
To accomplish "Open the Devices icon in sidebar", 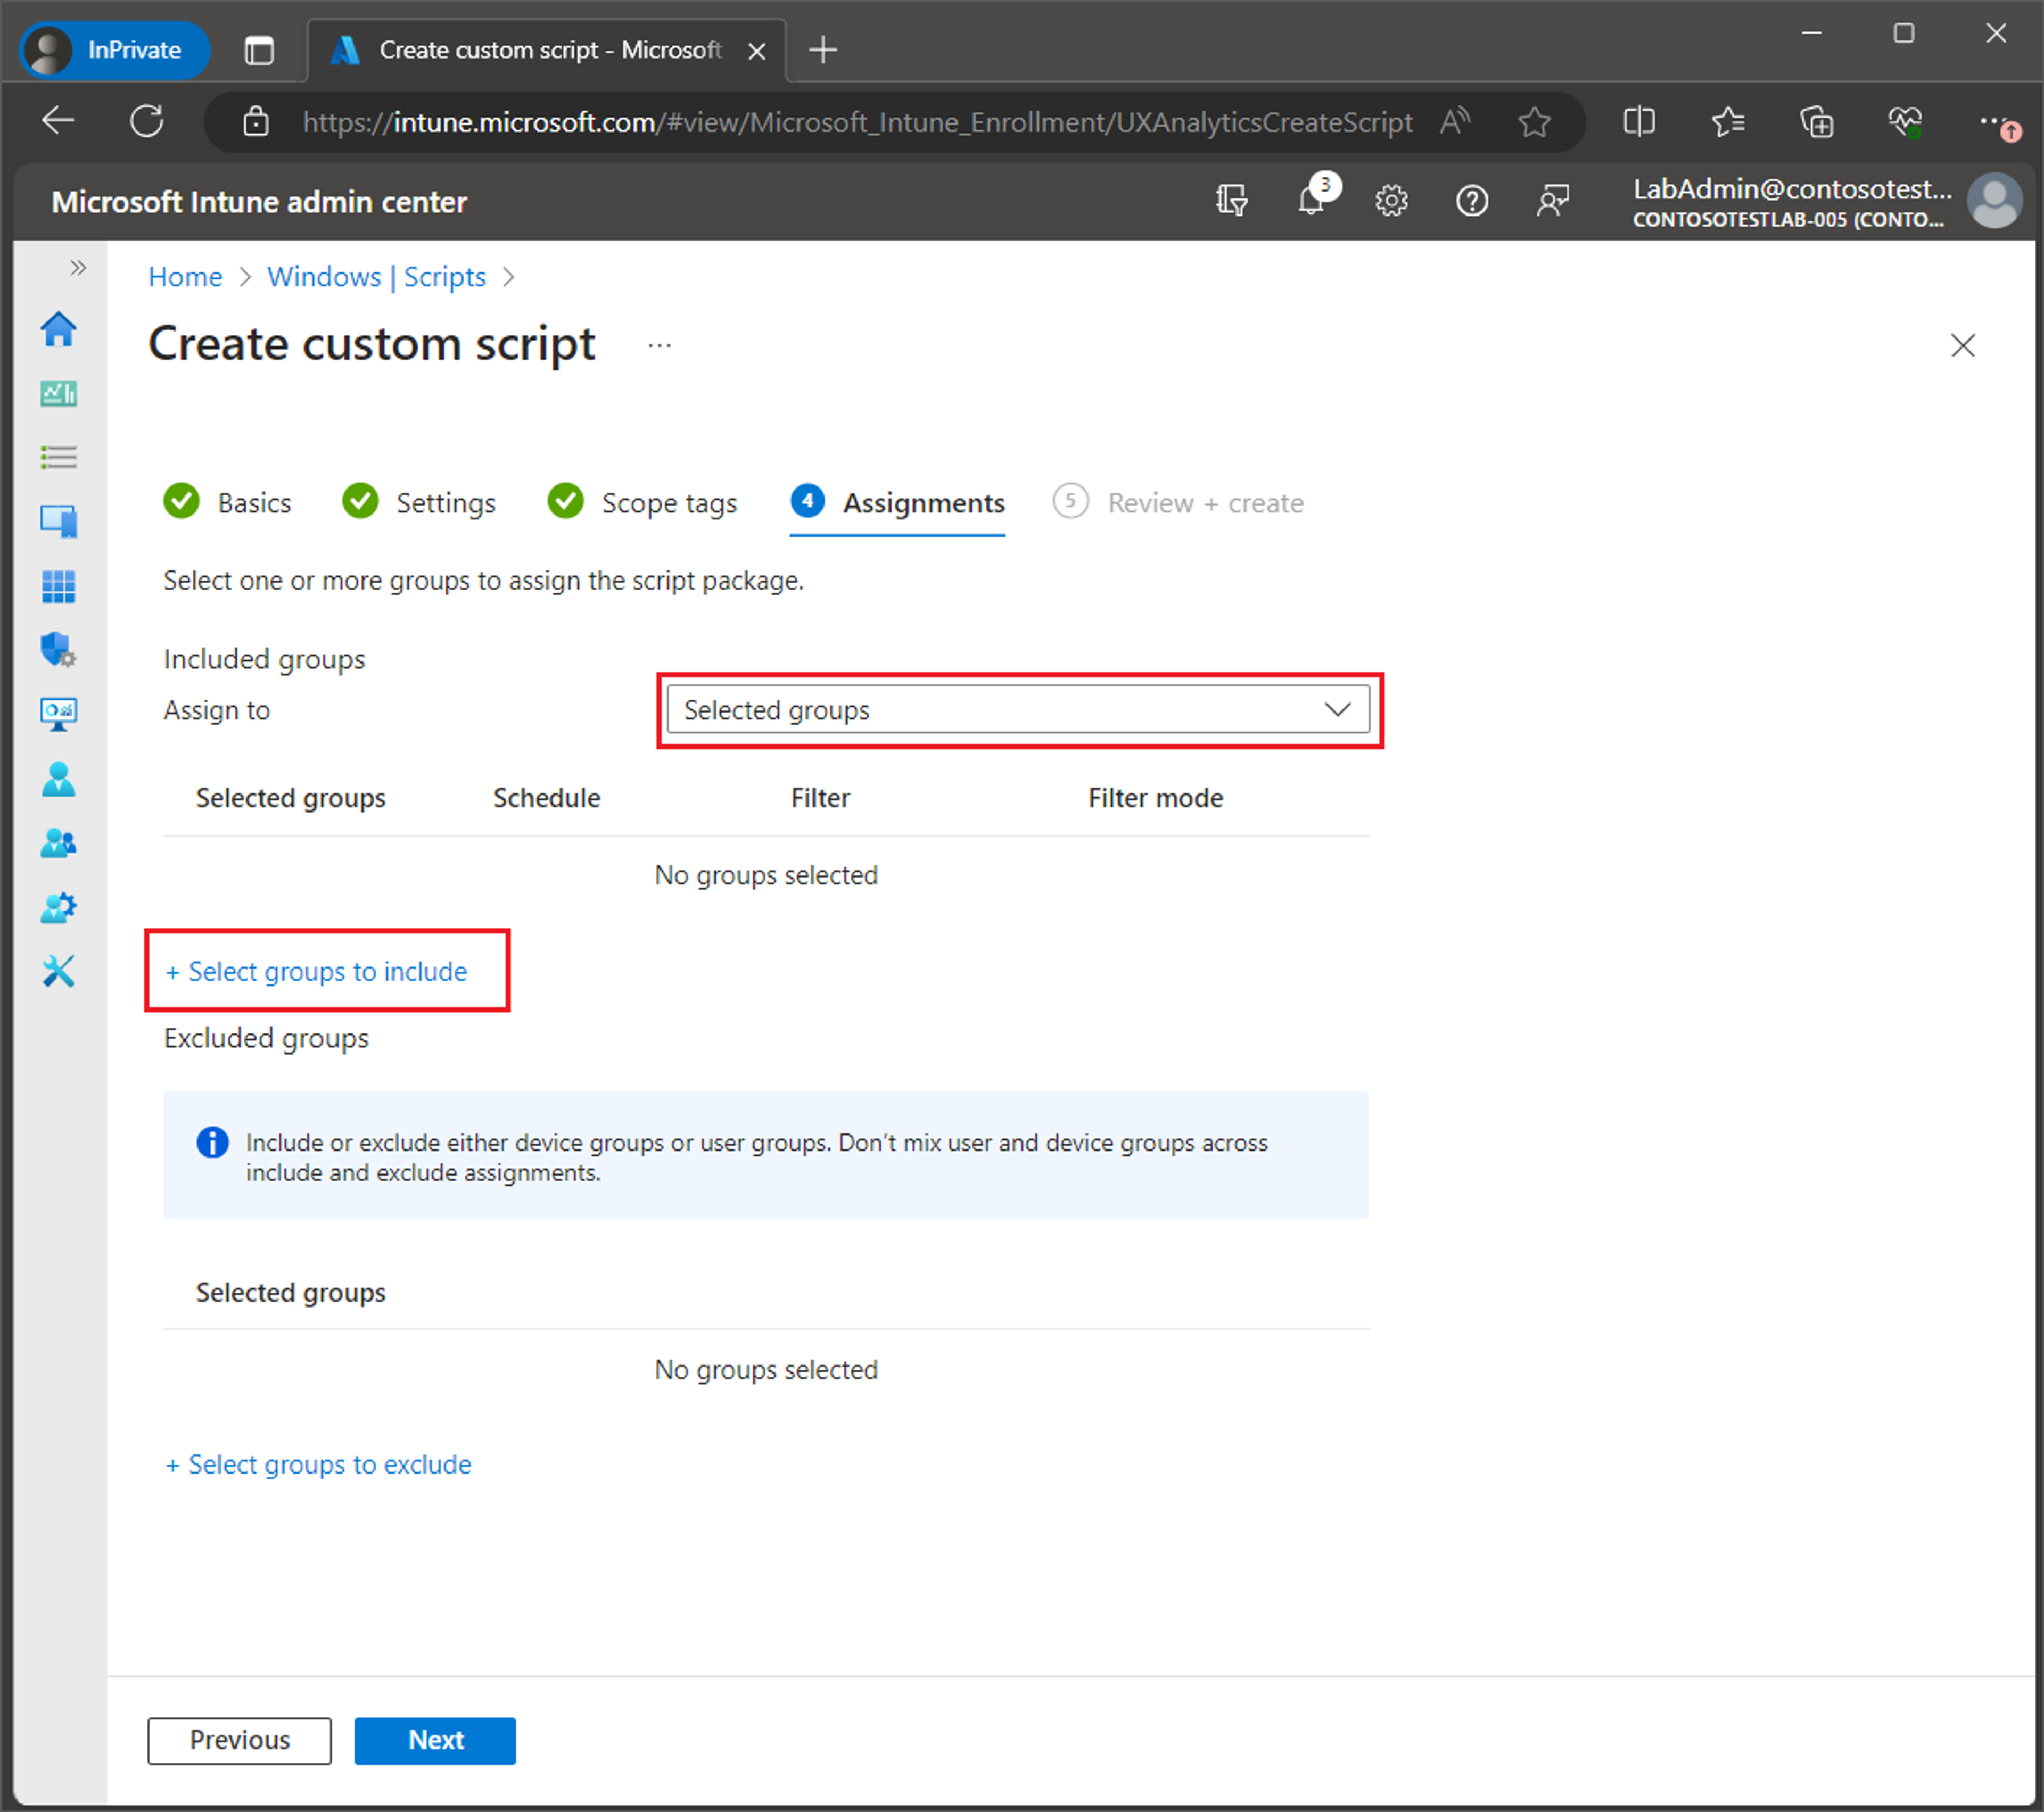I will (x=59, y=521).
